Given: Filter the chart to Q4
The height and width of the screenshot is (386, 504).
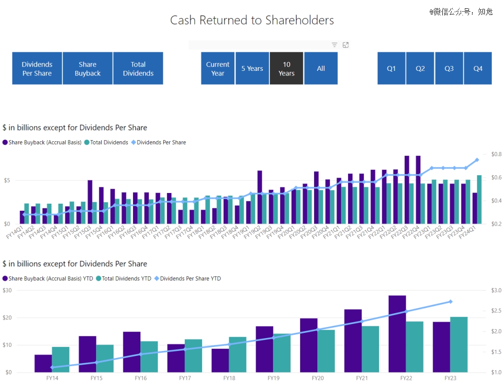Looking at the screenshot, I should (478, 69).
